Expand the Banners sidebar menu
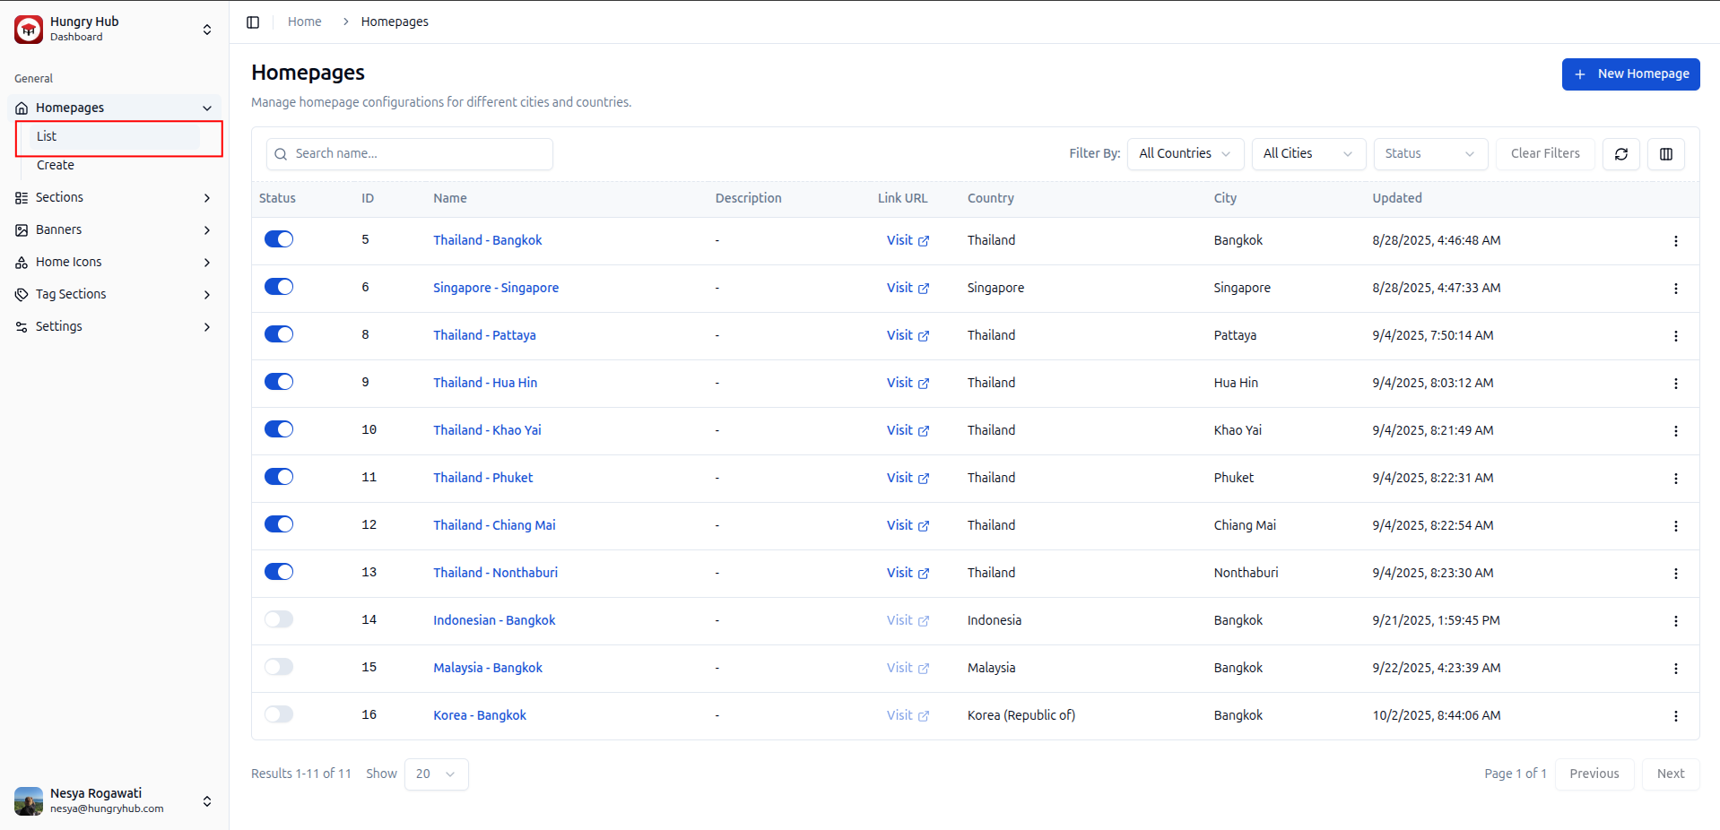 [x=114, y=229]
